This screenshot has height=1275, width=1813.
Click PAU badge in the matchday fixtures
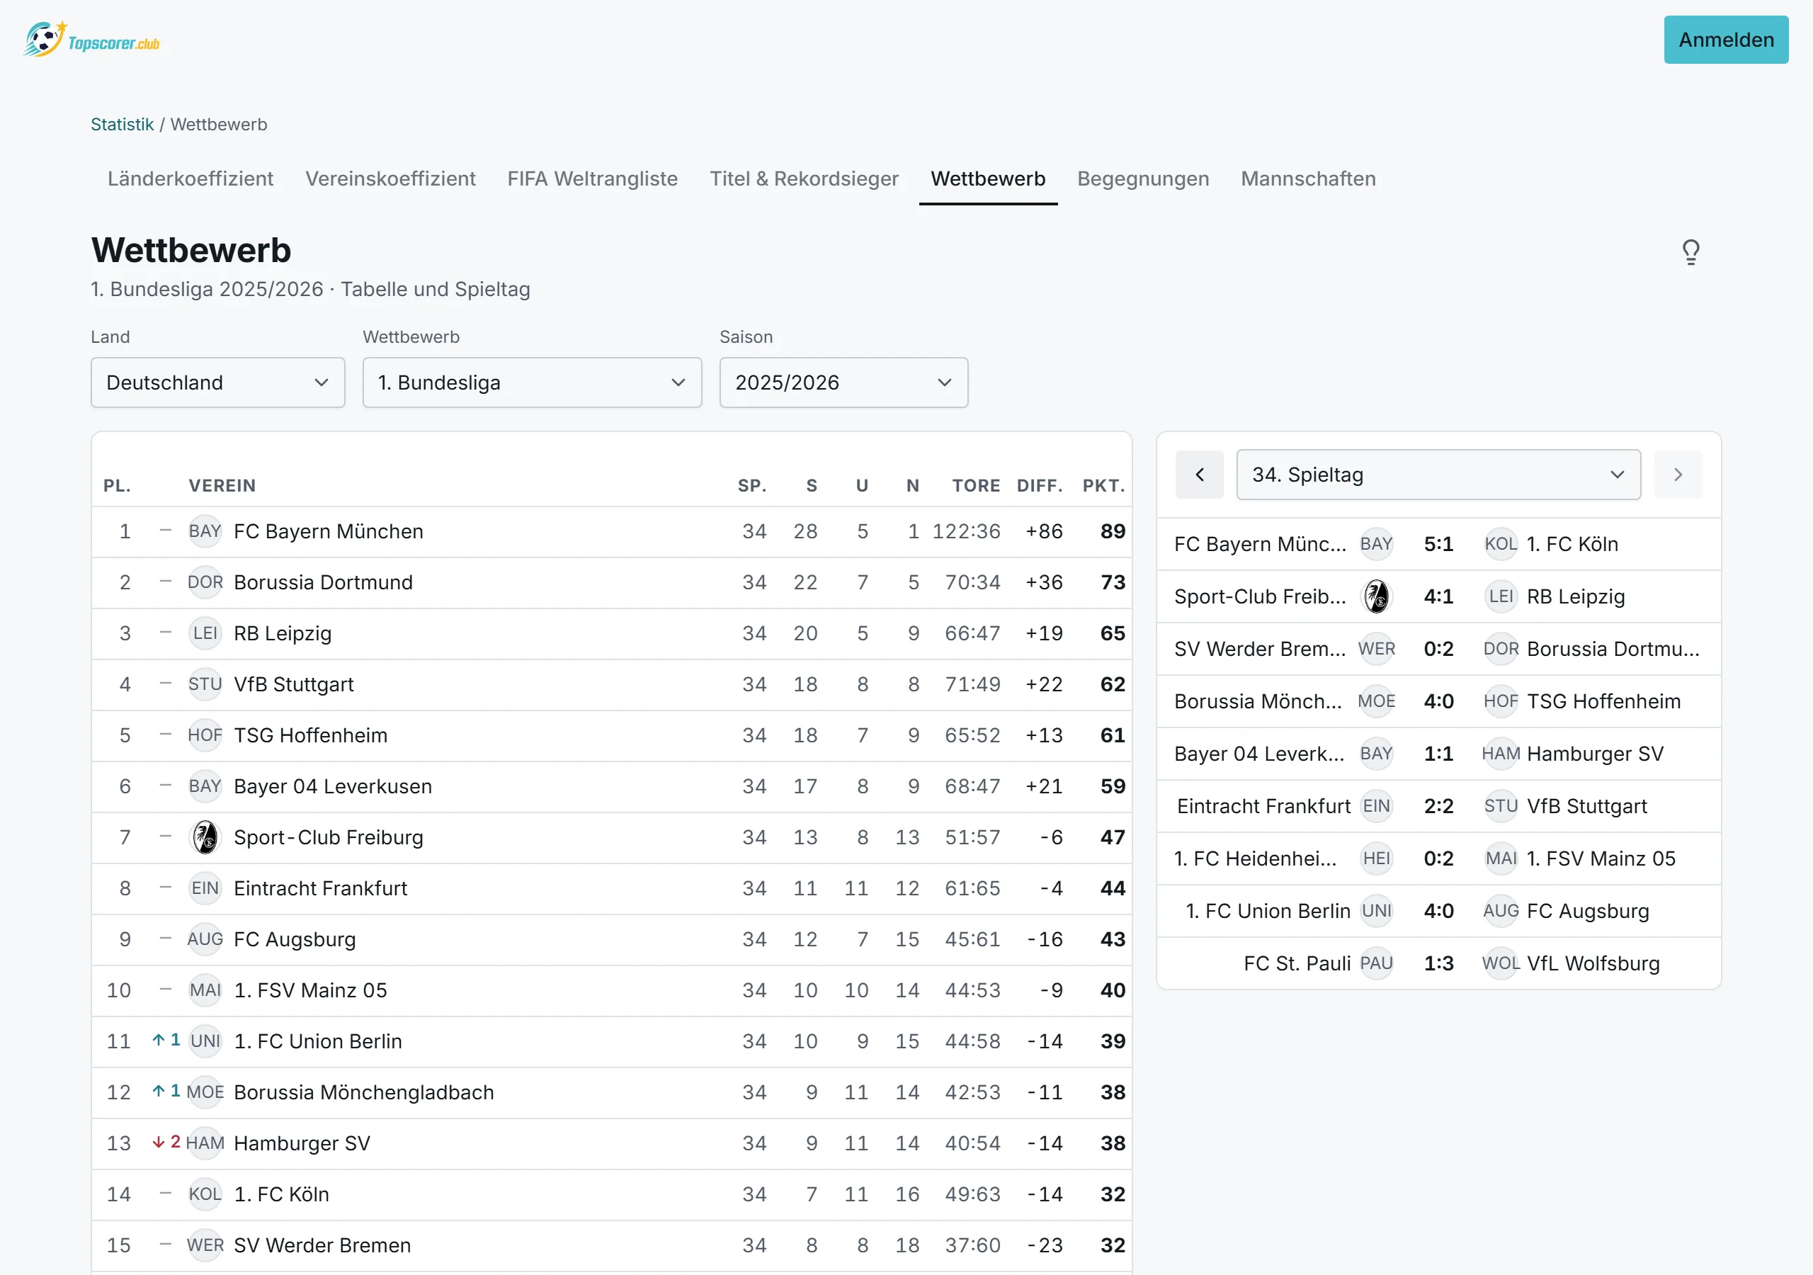point(1376,964)
